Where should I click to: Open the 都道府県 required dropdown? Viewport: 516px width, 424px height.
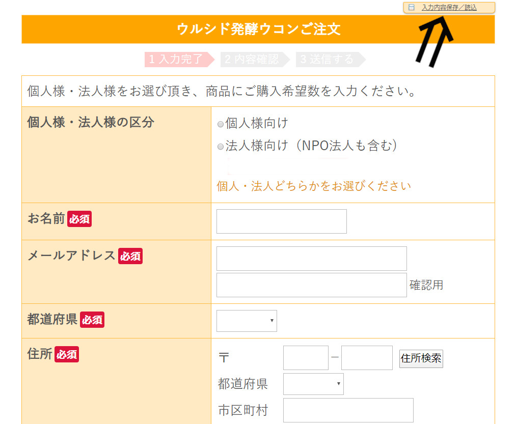click(247, 321)
